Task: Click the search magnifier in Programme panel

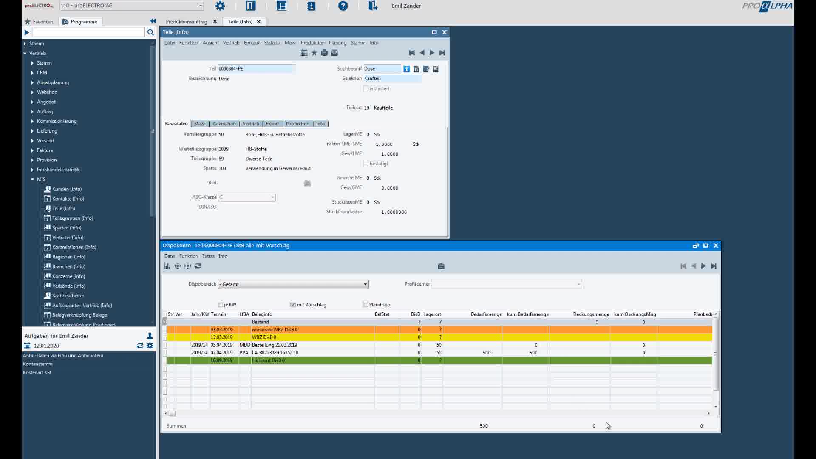Action: (x=150, y=32)
